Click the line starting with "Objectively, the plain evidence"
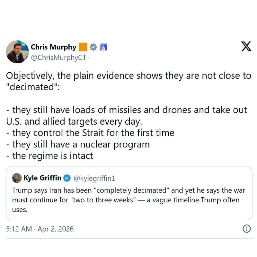The image size is (257, 257). [128, 76]
